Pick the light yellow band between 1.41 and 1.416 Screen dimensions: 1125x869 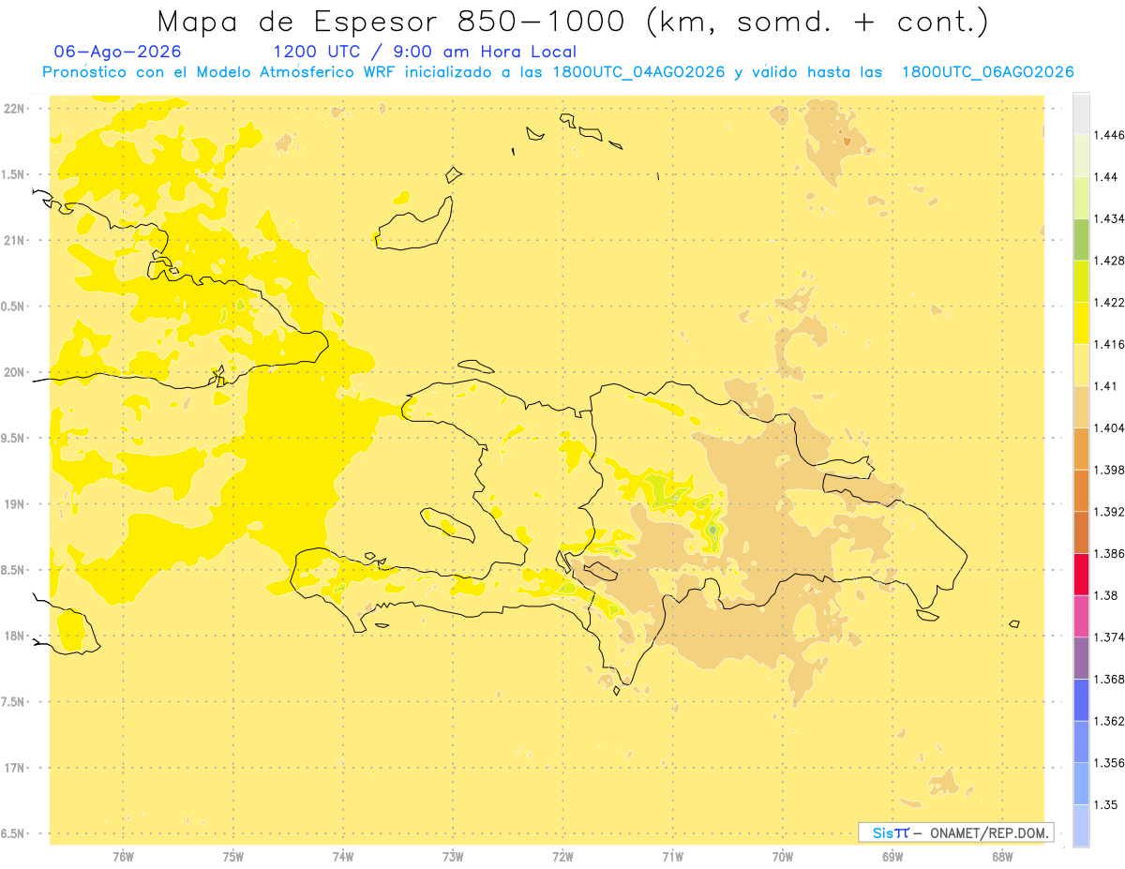(x=1081, y=366)
